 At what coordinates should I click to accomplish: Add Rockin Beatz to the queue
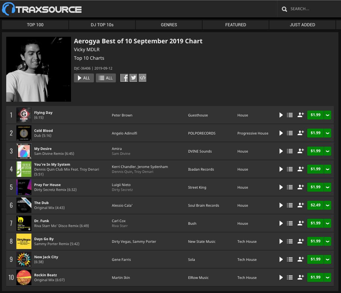tap(290, 278)
